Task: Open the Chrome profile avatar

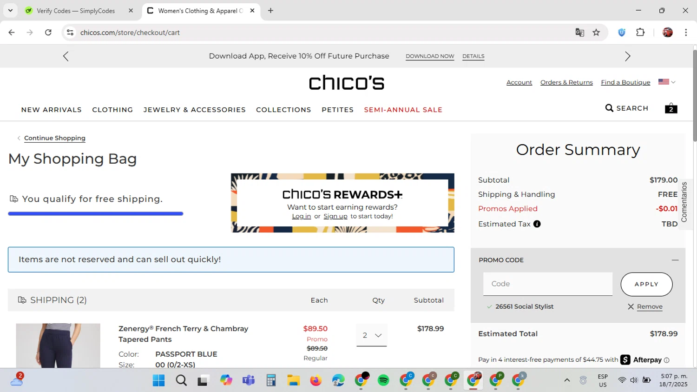Action: click(668, 33)
